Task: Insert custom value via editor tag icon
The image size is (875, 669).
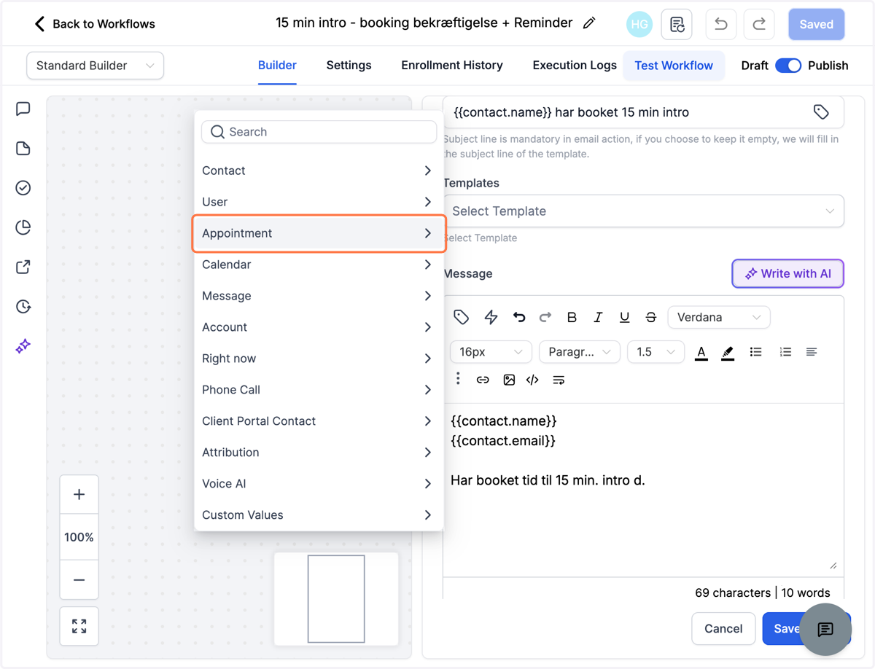Action: (x=461, y=317)
